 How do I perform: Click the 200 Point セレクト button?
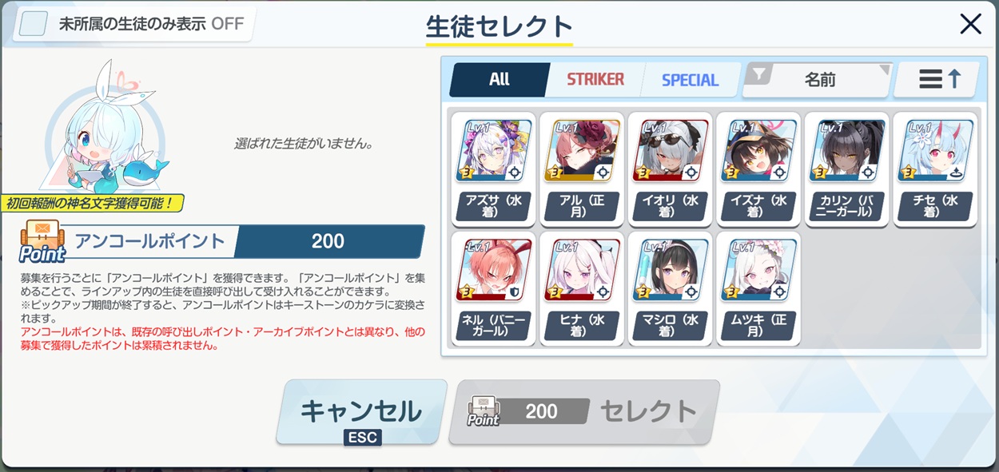tap(584, 411)
